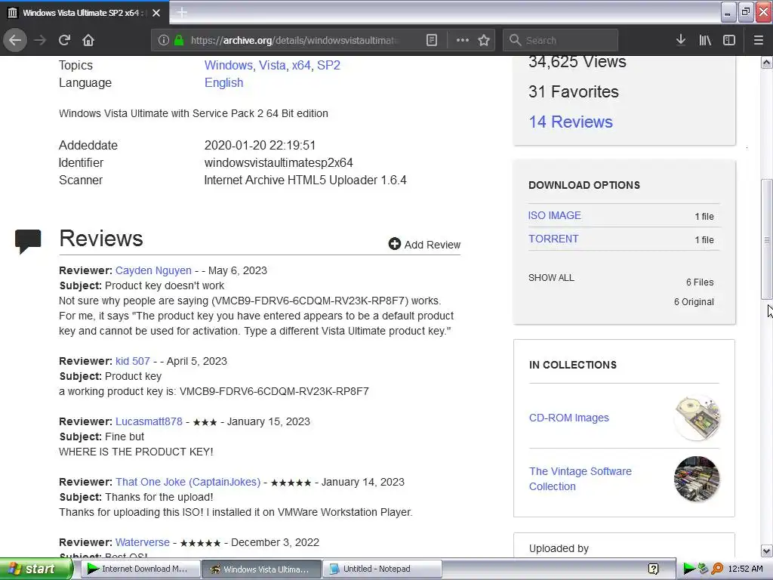Go back with the browser back arrow

15,40
